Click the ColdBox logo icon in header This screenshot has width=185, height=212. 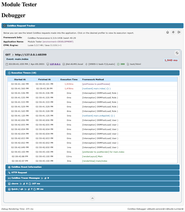5,26
